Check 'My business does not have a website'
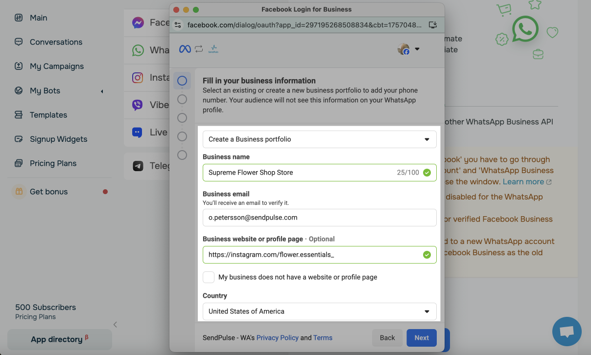This screenshot has width=591, height=355. [x=209, y=277]
